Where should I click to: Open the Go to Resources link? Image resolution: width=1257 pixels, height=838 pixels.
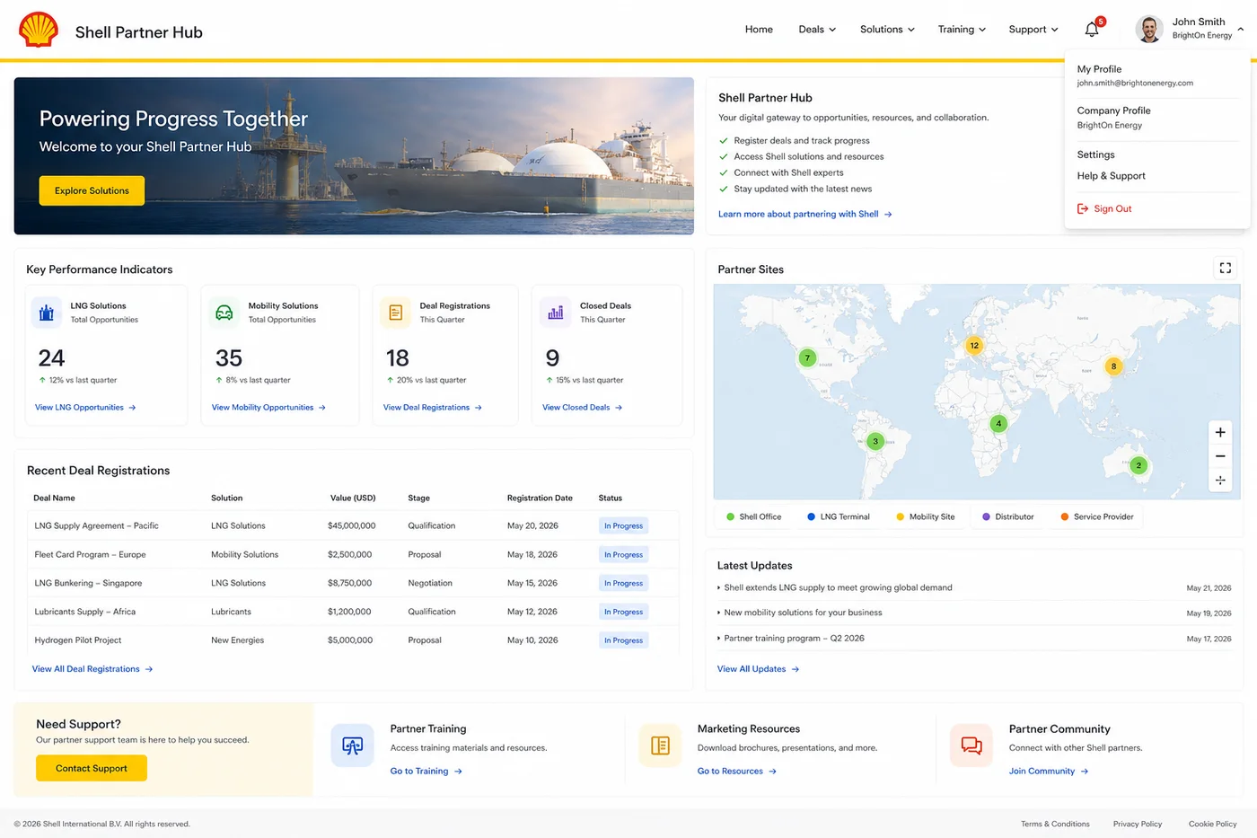click(x=737, y=772)
